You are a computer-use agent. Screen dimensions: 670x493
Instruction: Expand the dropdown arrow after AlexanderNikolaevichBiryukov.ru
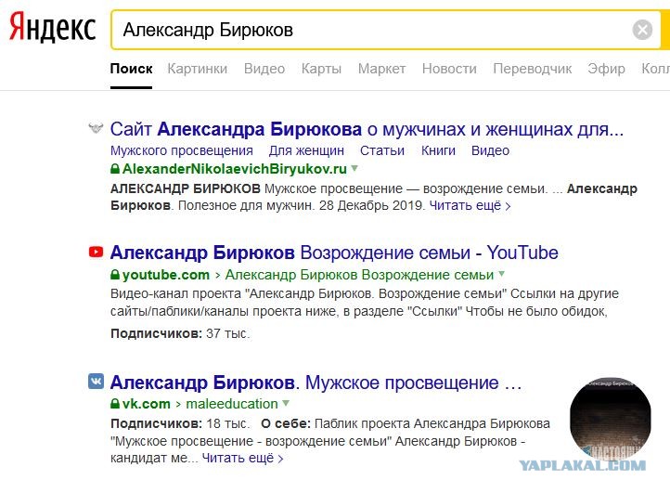(354, 168)
